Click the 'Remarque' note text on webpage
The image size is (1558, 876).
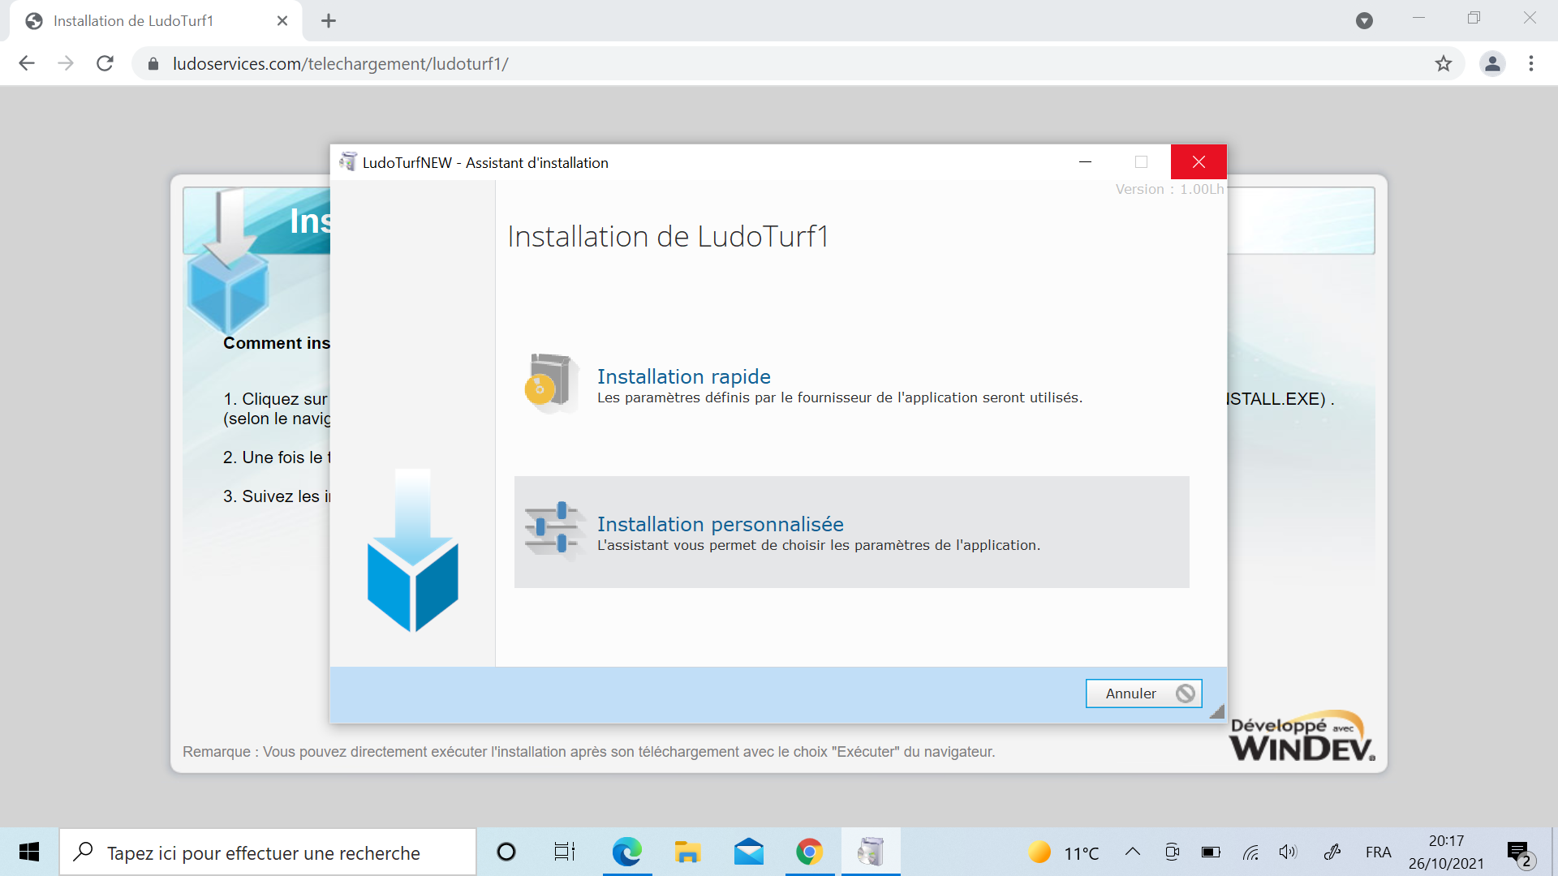(588, 752)
